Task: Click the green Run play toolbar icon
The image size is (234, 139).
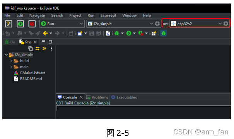Action: click(x=129, y=33)
